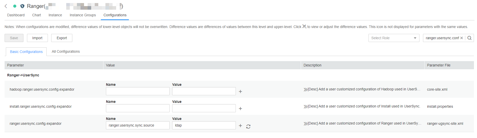477x138 pixels.
Task: Add a row to install.ranger.usersync.config.expandor
Action: coord(240,108)
